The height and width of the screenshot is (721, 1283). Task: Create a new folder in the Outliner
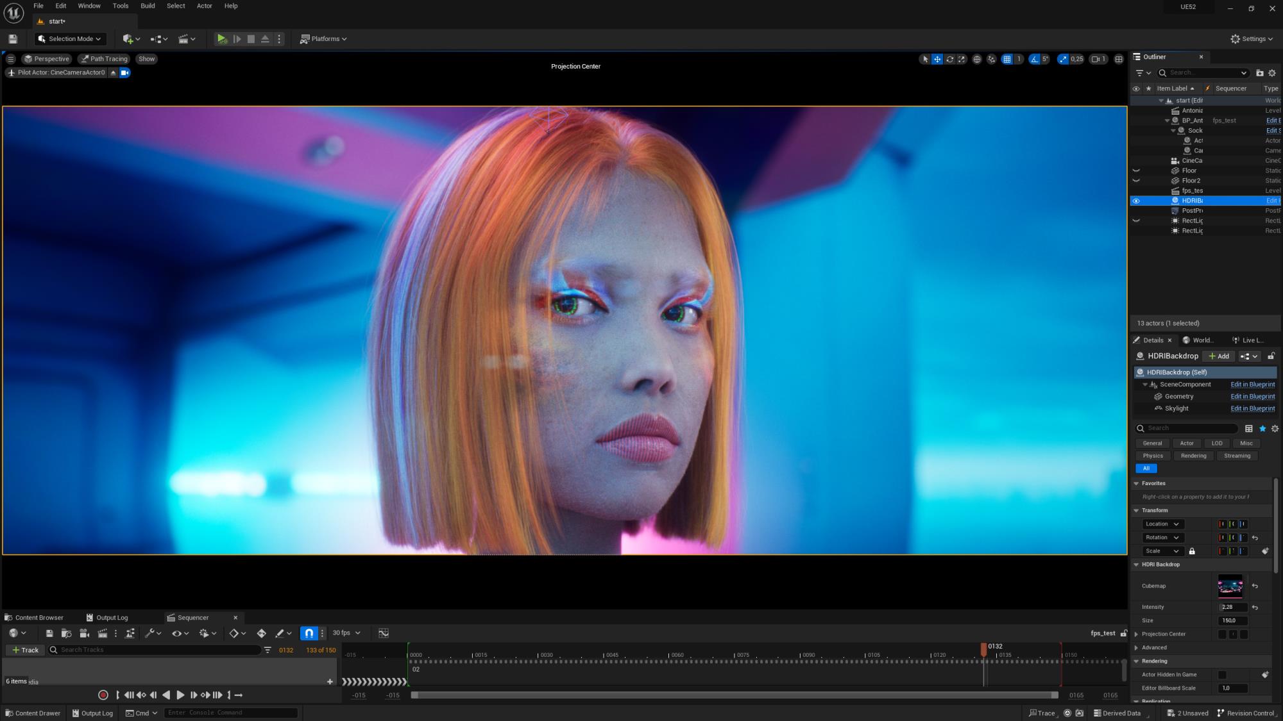[x=1259, y=73]
